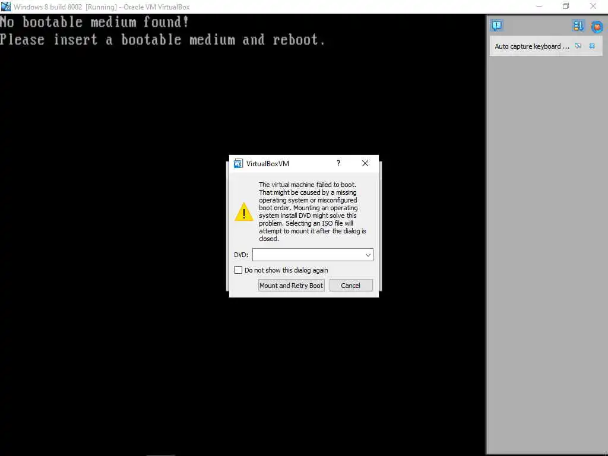The width and height of the screenshot is (608, 456).
Task: Click the notification sort-order icon
Action: [x=578, y=26]
